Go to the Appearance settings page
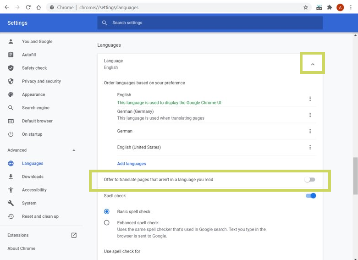The height and width of the screenshot is (260, 358). point(33,94)
